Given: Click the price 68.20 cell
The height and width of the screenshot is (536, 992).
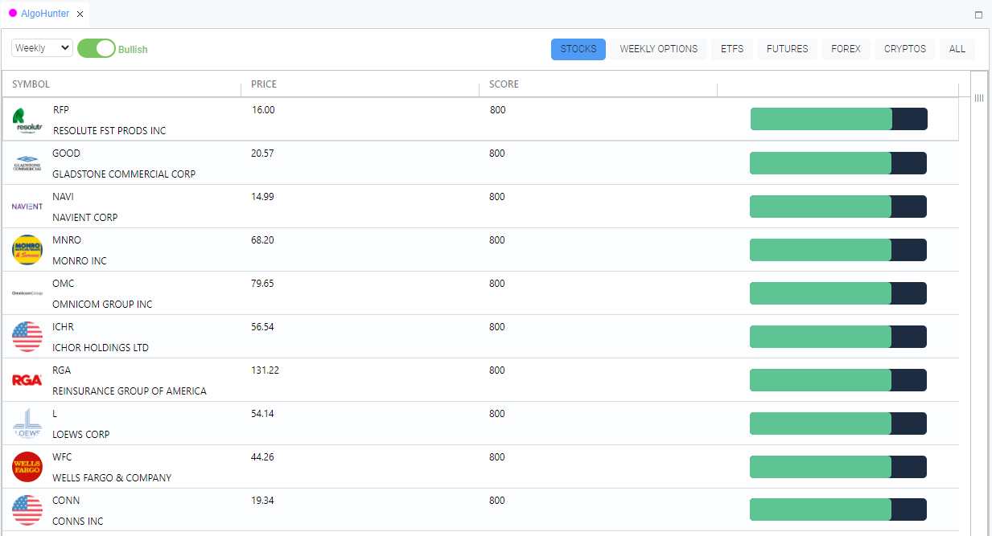Looking at the screenshot, I should click(x=262, y=240).
